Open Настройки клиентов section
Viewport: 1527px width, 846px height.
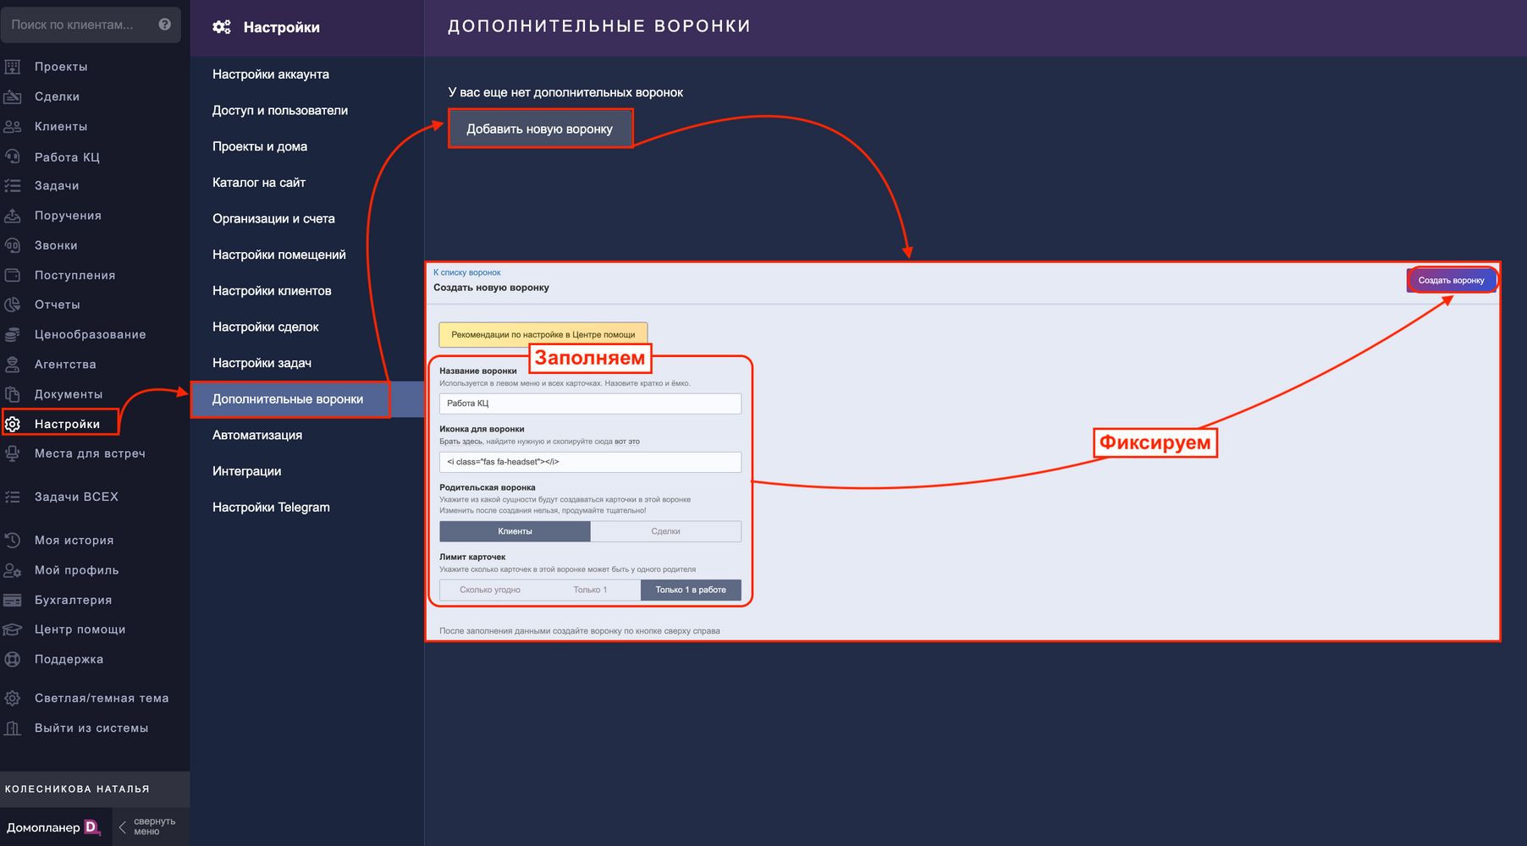tap(272, 291)
